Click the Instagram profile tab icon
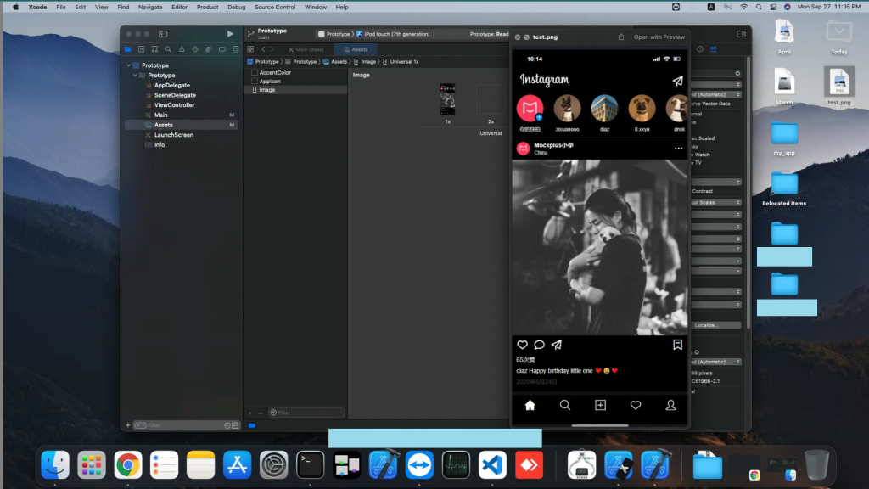Image resolution: width=869 pixels, height=489 pixels. click(670, 405)
